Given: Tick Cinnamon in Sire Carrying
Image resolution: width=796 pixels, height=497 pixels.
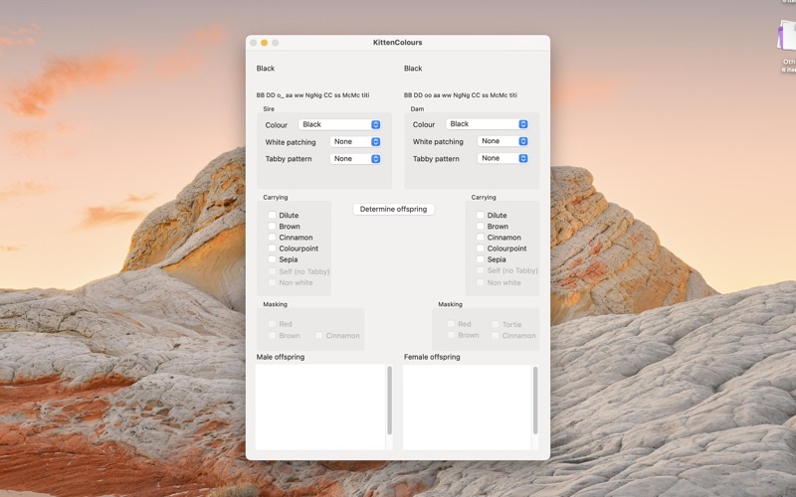Looking at the screenshot, I should click(x=272, y=238).
